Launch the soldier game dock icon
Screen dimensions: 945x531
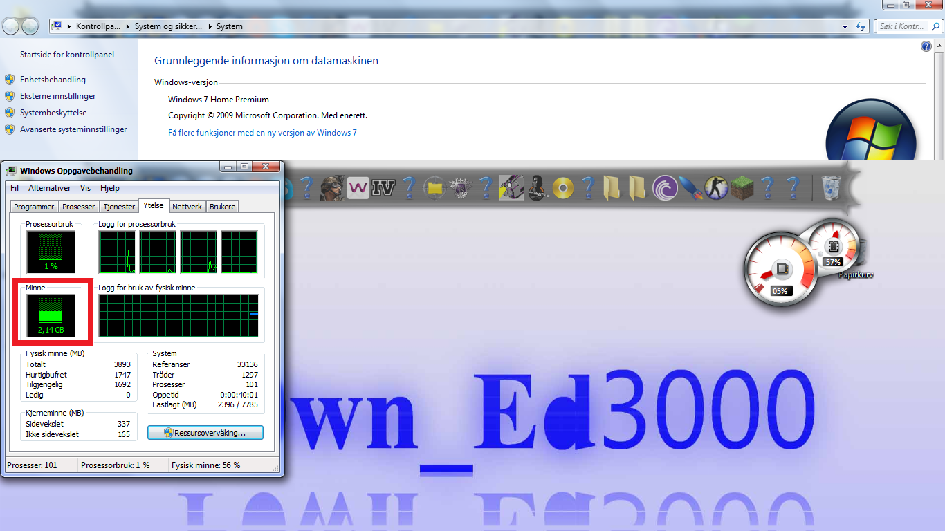pyautogui.click(x=331, y=187)
